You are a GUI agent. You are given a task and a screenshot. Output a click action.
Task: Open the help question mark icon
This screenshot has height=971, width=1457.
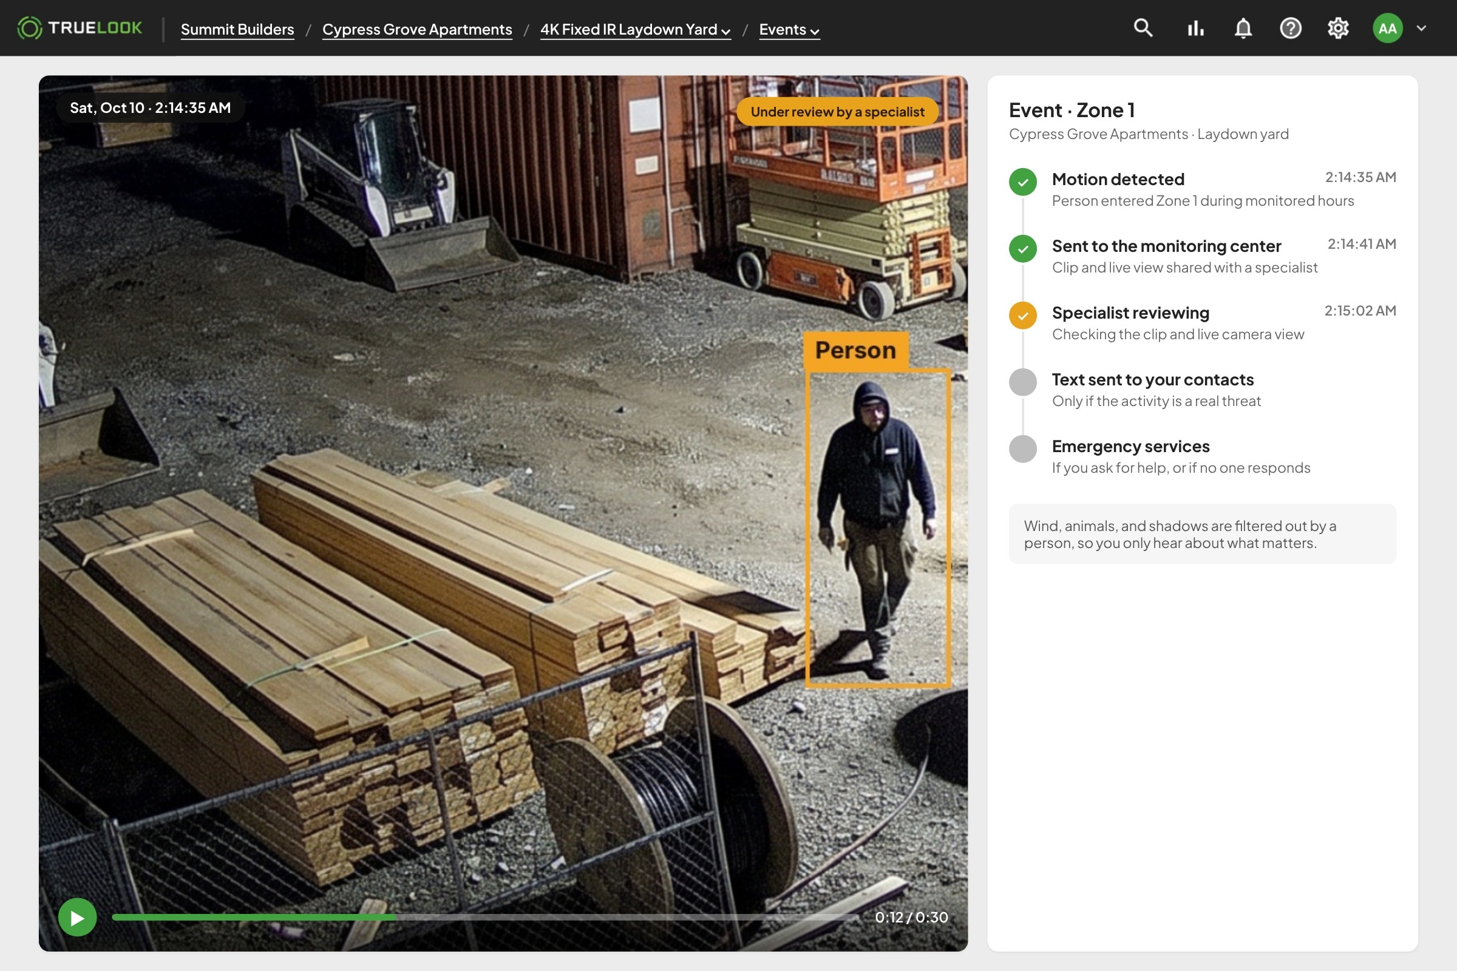[x=1291, y=28]
